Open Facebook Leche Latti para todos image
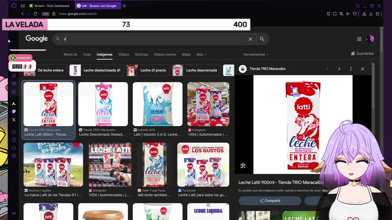 (x=203, y=165)
